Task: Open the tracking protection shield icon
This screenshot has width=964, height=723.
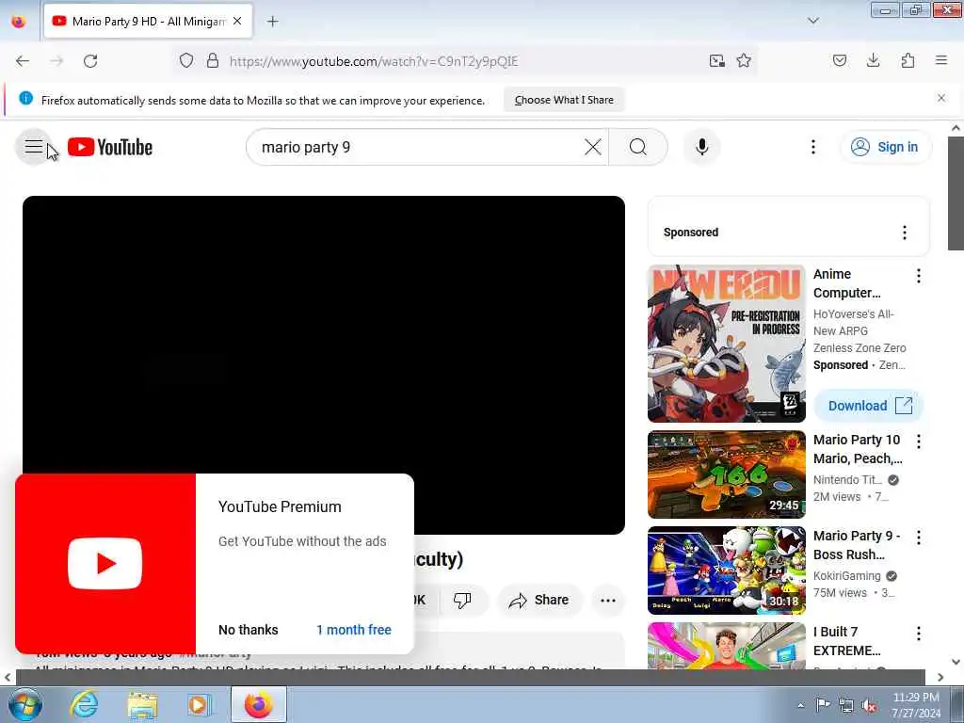Action: (186, 61)
